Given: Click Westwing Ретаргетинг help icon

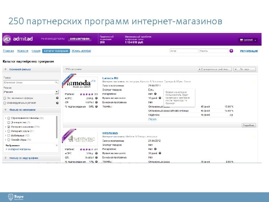Looking at the screenshot, I should pos(155,149).
